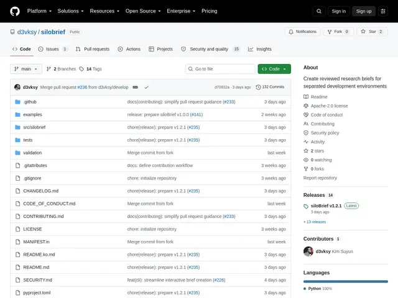The image size is (398, 298).
Task: Open the d3vksy owner link
Action: point(27,32)
